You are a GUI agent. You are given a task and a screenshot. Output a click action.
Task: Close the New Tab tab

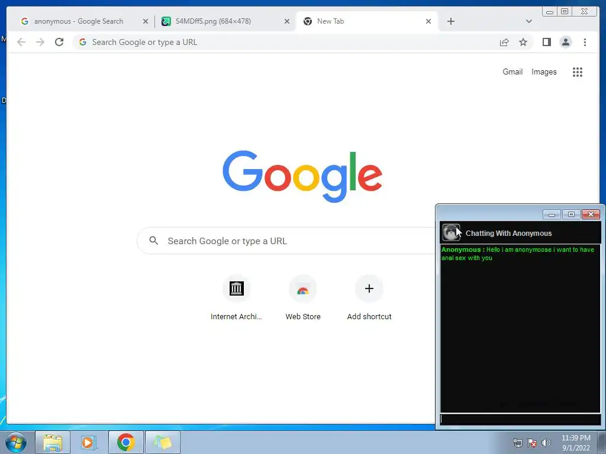click(x=428, y=21)
